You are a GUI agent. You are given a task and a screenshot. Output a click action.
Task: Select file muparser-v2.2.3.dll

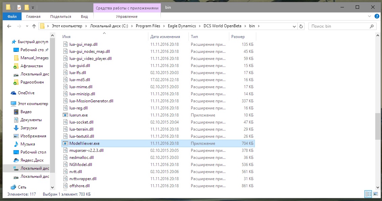(x=86, y=150)
